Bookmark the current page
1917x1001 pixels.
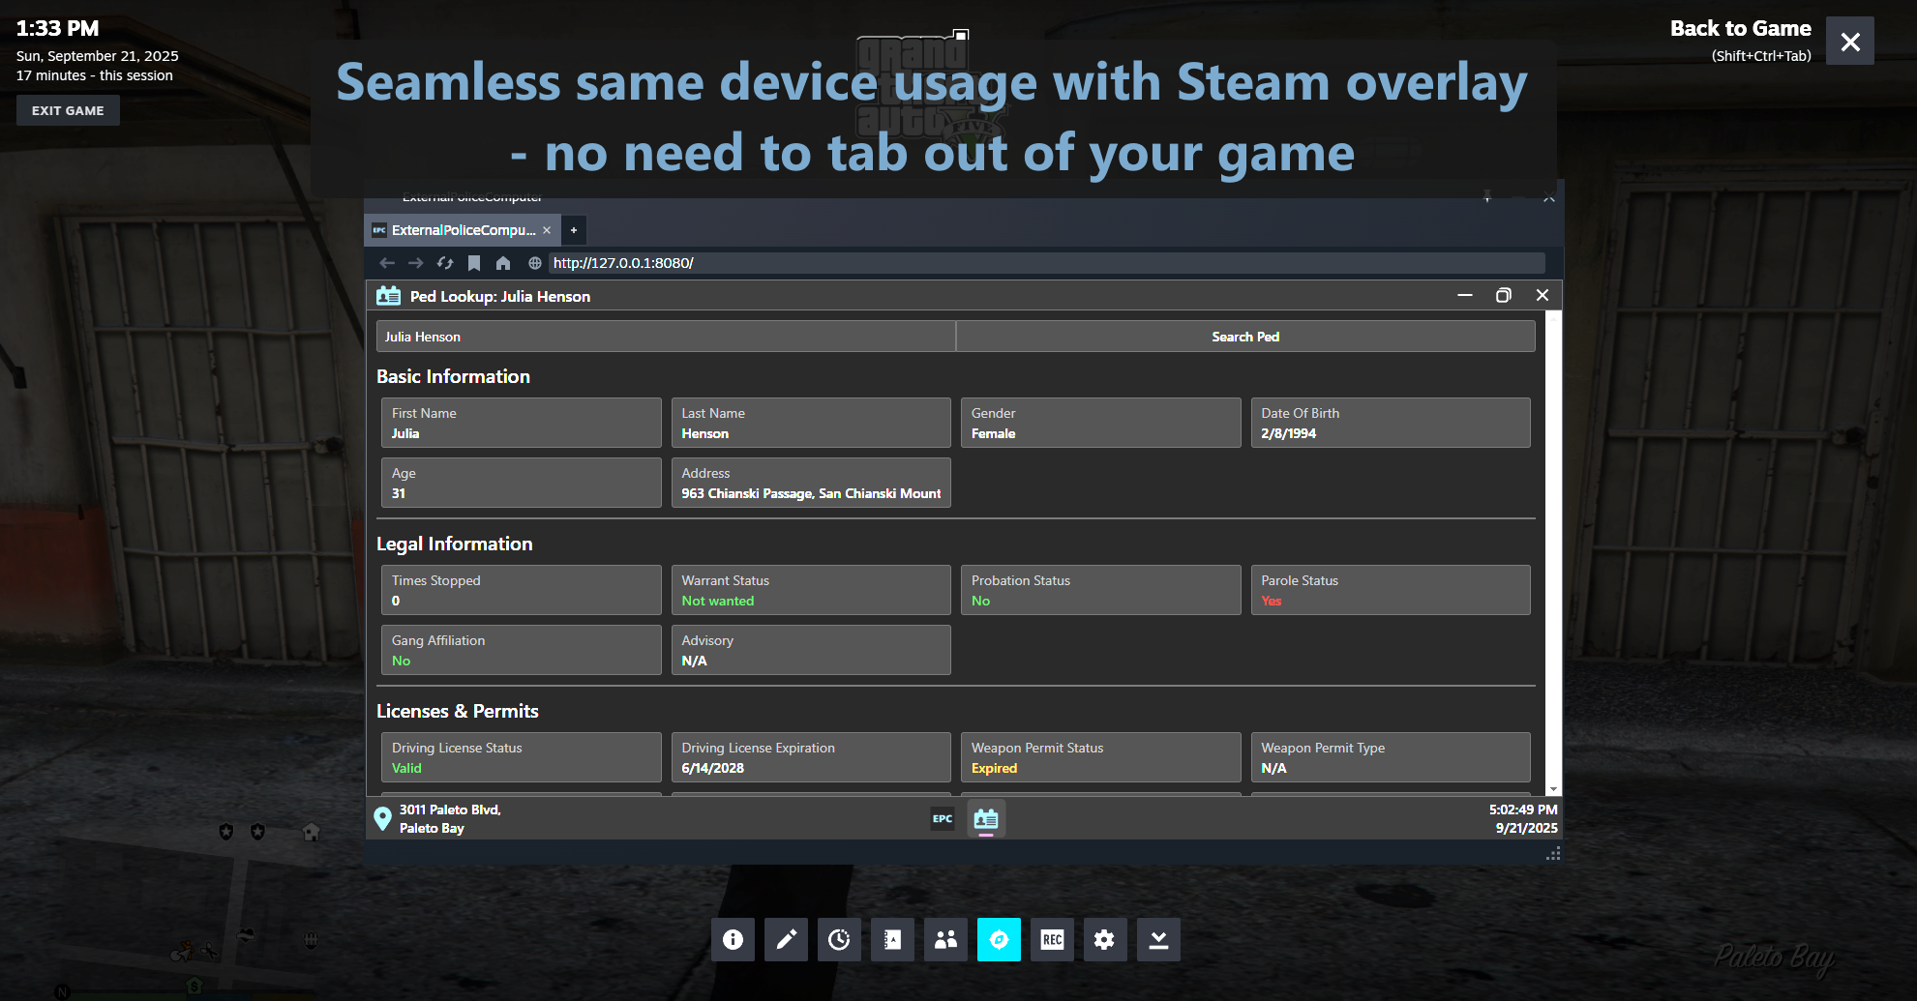point(474,263)
